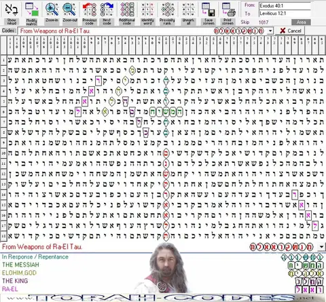Select the In Response / Repentance legend entry
326x302 pixels.
pos(35,257)
